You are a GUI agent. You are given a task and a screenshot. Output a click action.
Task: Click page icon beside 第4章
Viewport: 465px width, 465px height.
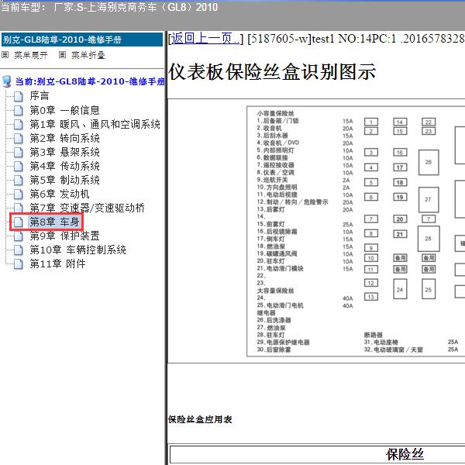point(19,166)
